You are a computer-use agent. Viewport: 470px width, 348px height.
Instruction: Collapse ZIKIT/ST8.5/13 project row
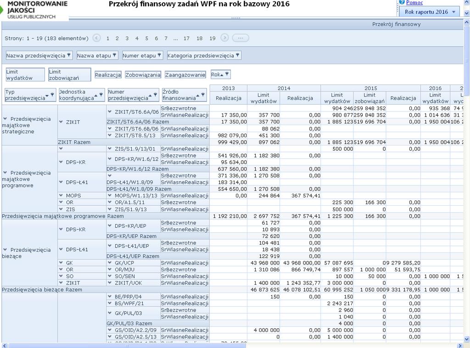tap(110, 135)
